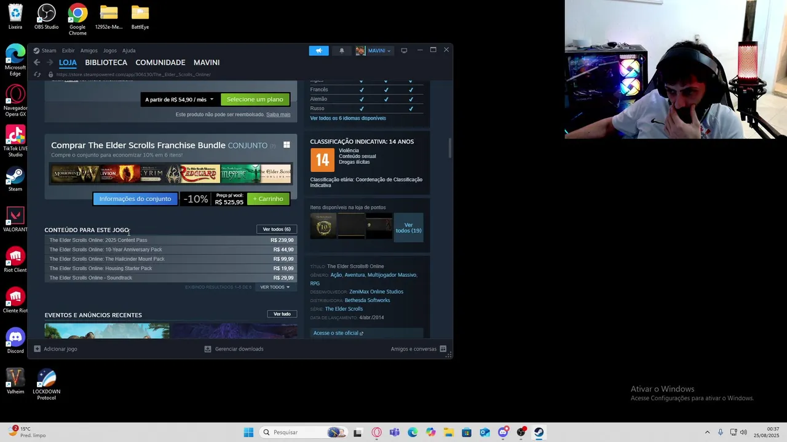Switch to the BIBLIOTECA tab

[x=106, y=63]
